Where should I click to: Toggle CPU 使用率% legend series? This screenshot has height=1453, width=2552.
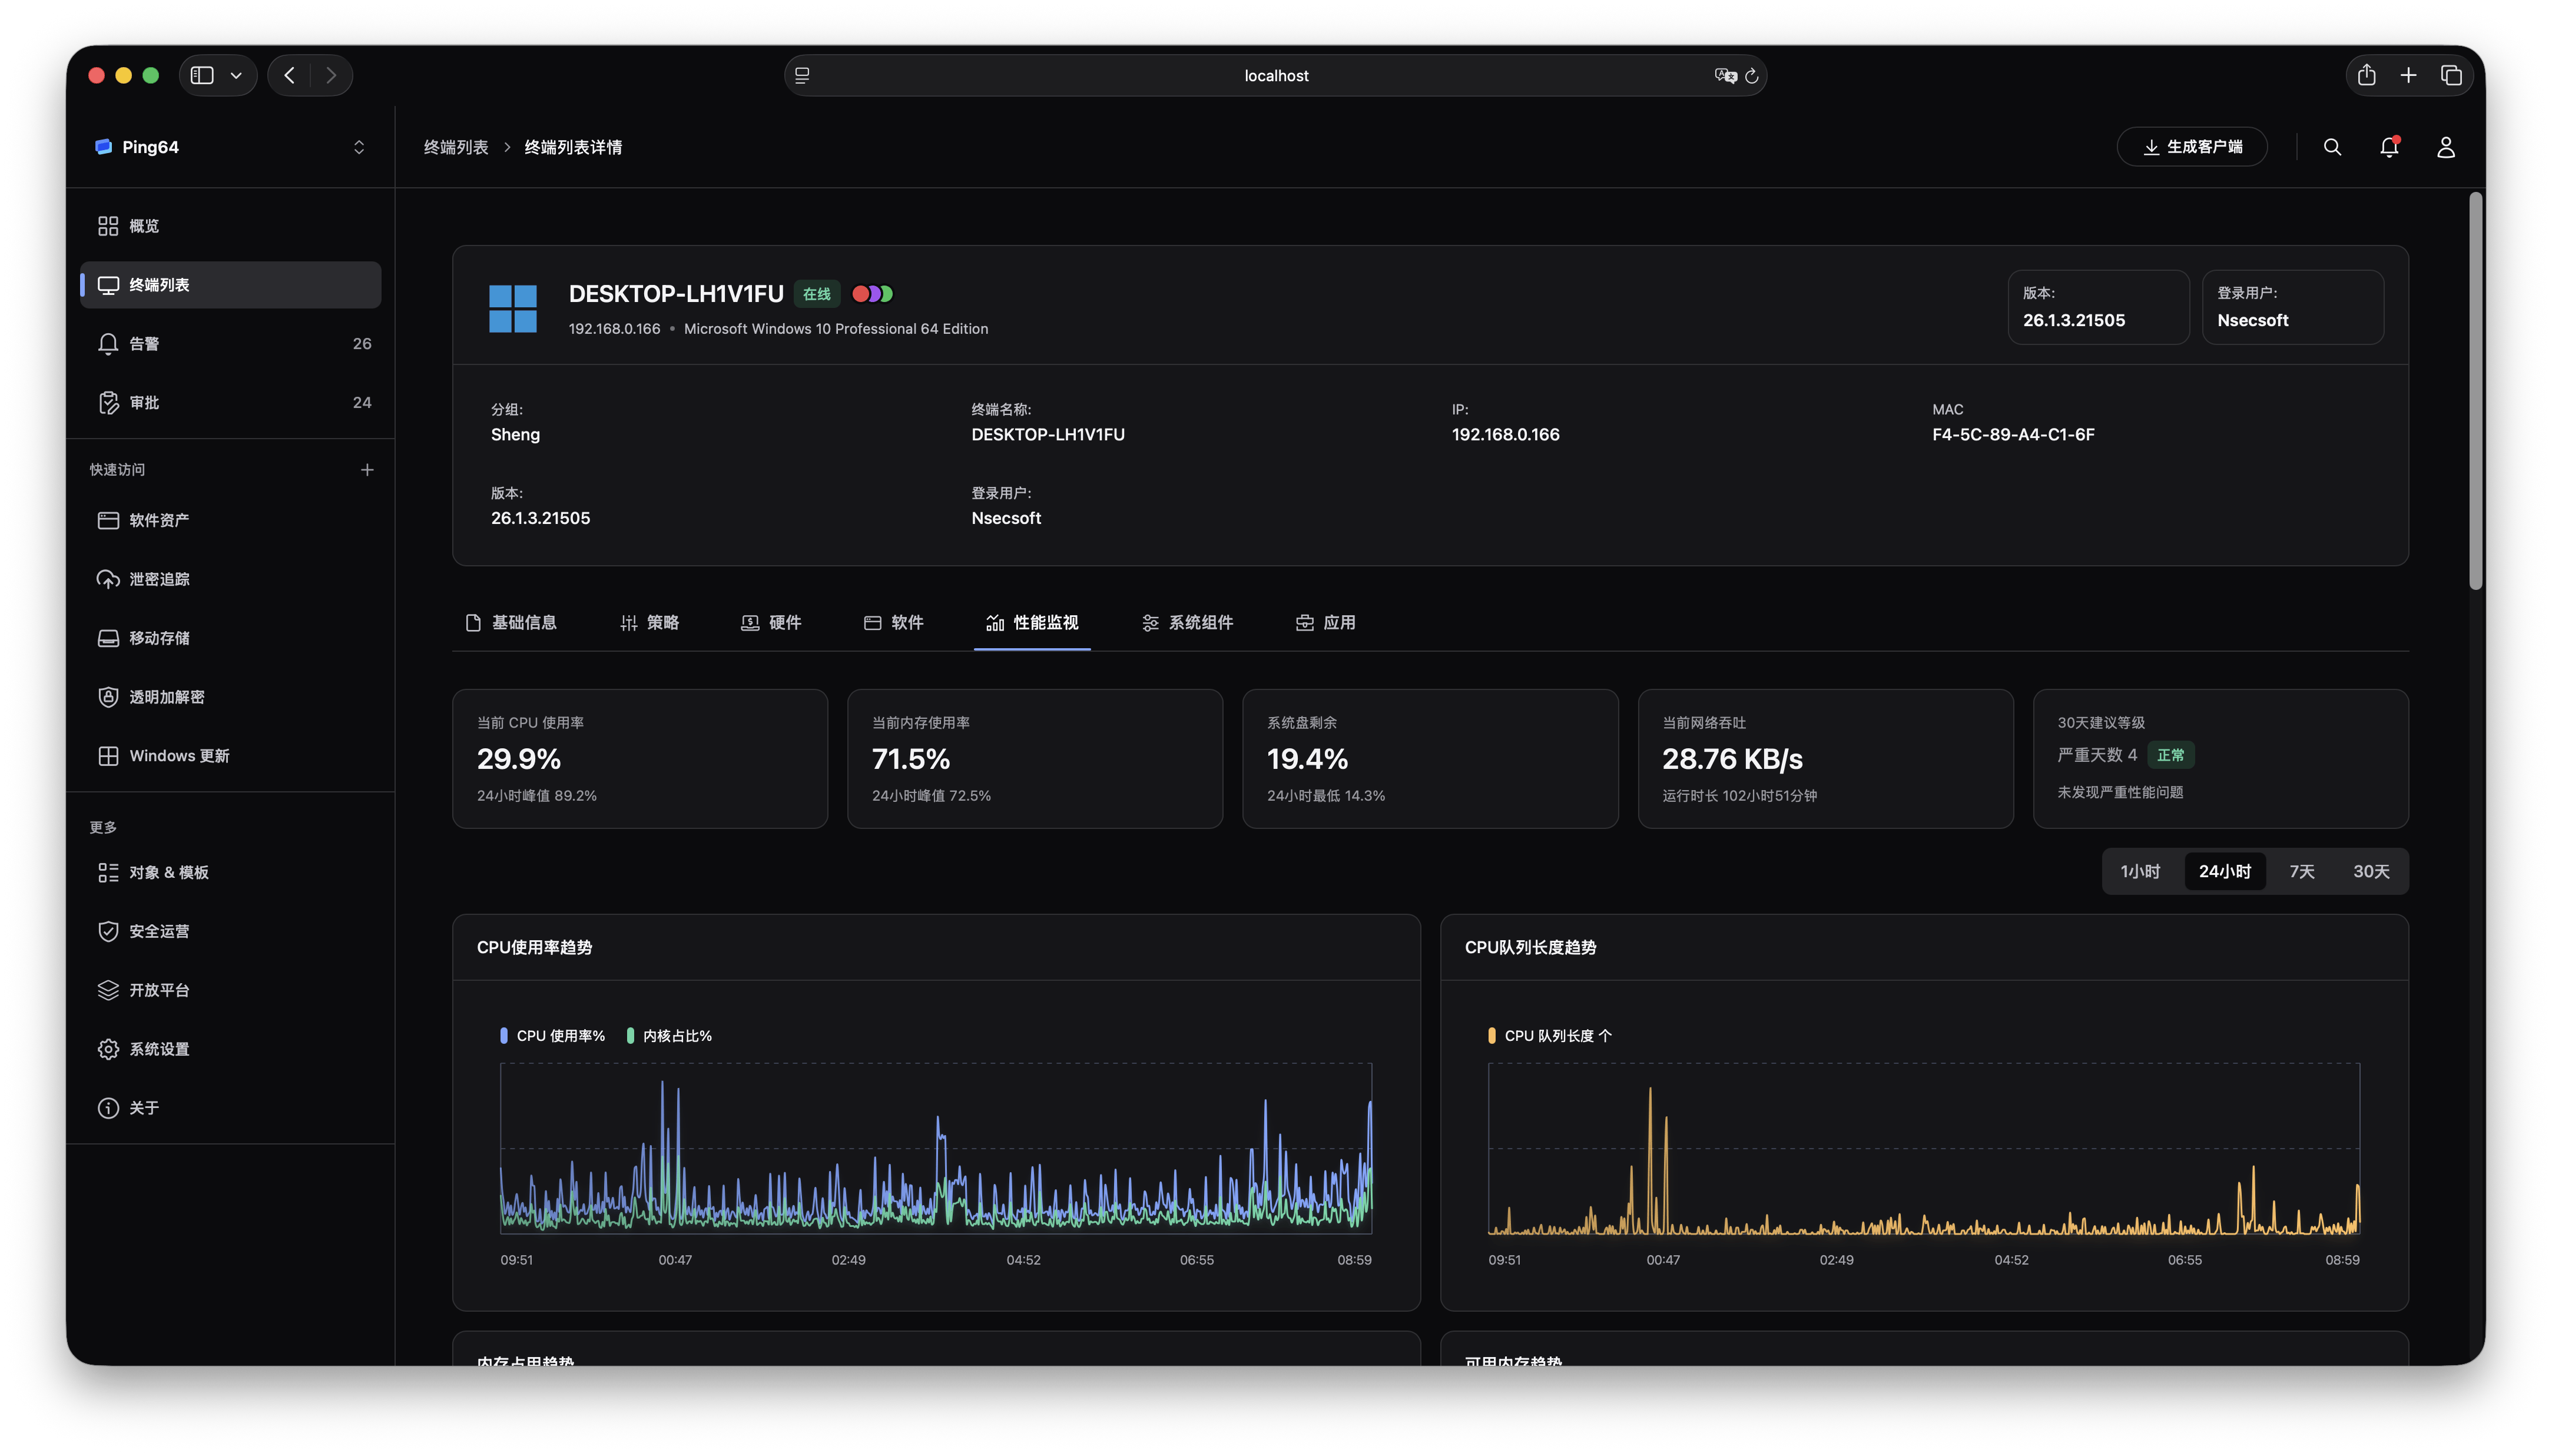pyautogui.click(x=553, y=1036)
